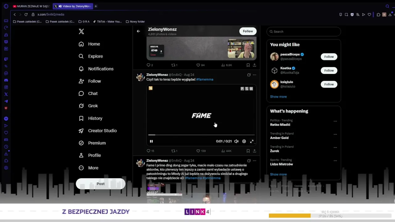
Task: Open more options on the #famemma video post
Action: click(x=254, y=75)
